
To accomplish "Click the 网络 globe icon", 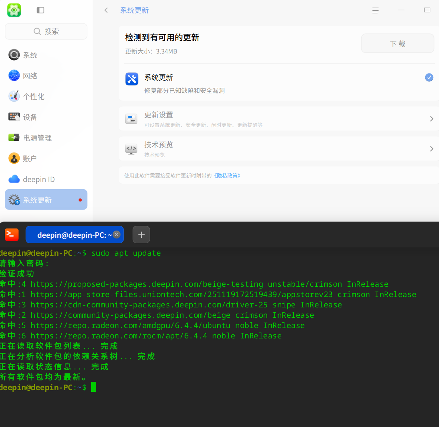I will pyautogui.click(x=14, y=75).
